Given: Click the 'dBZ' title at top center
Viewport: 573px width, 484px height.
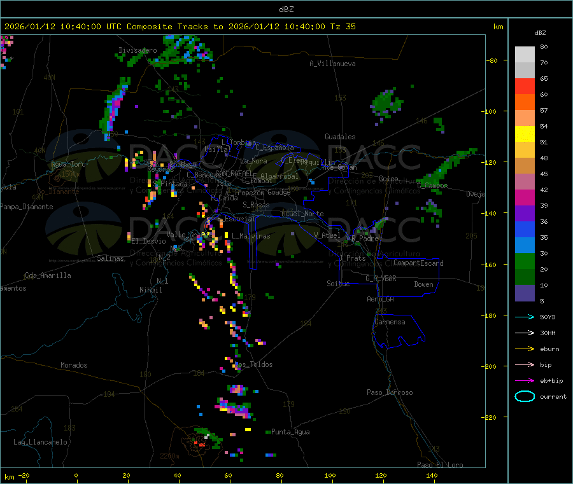Looking at the screenshot, I should point(286,10).
